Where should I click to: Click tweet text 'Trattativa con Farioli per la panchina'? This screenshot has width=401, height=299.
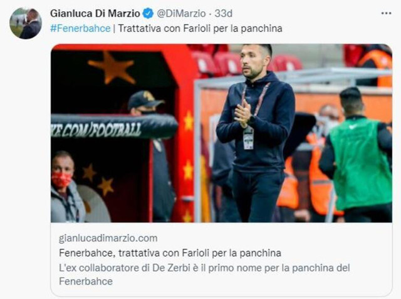coord(200,28)
